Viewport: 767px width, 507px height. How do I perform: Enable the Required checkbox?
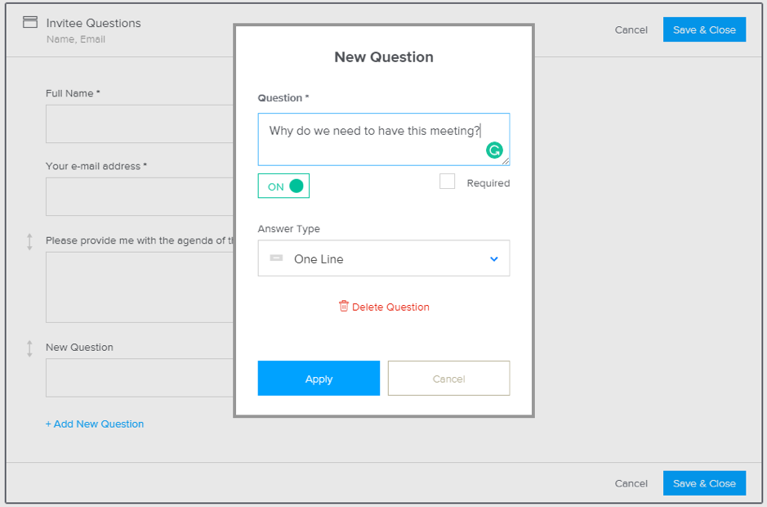click(447, 182)
